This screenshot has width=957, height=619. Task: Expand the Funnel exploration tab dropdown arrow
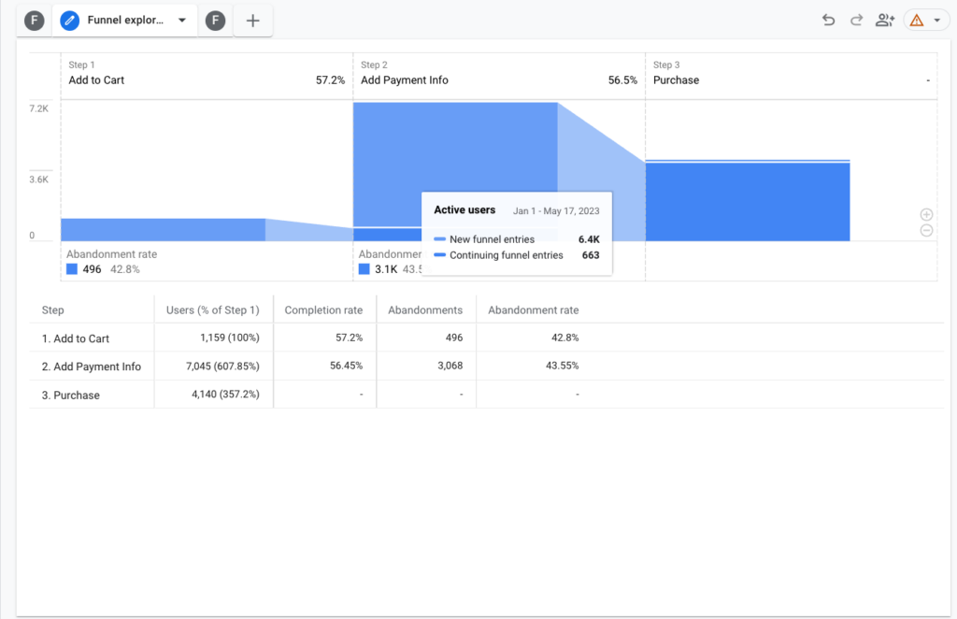[x=182, y=21]
